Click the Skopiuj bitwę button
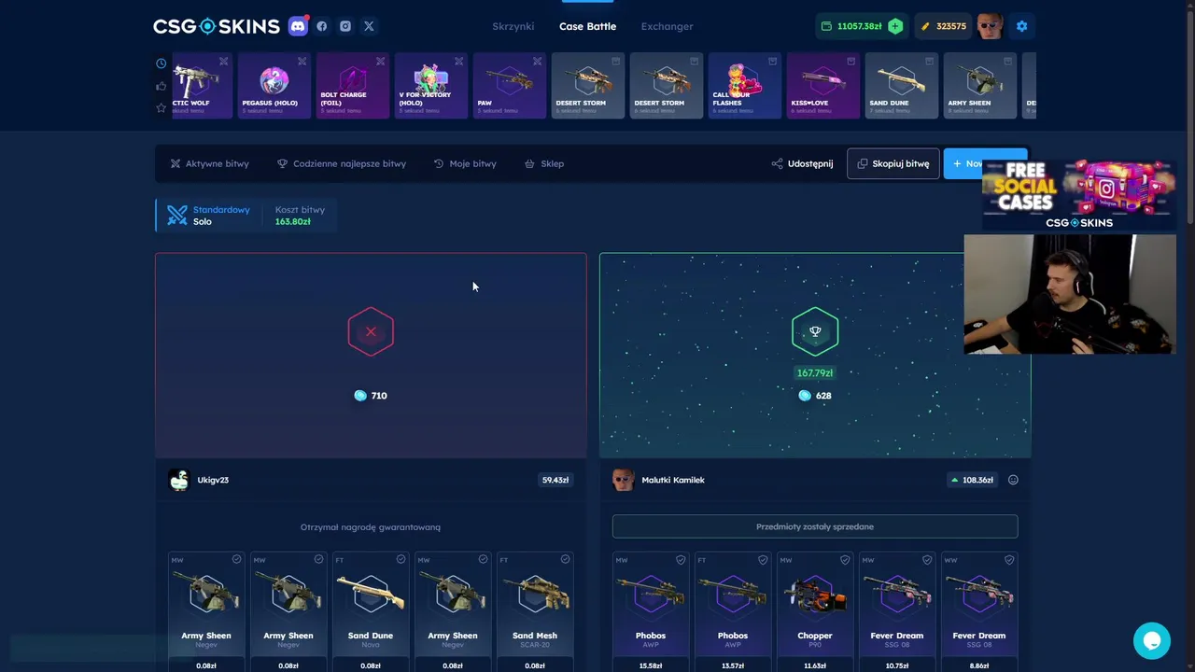Image resolution: width=1195 pixels, height=672 pixels. (x=893, y=163)
